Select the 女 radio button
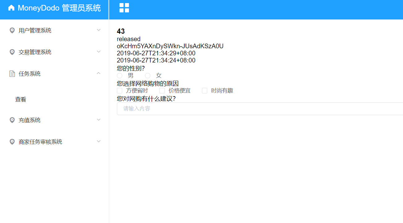This screenshot has height=223, width=403. tap(148, 75)
